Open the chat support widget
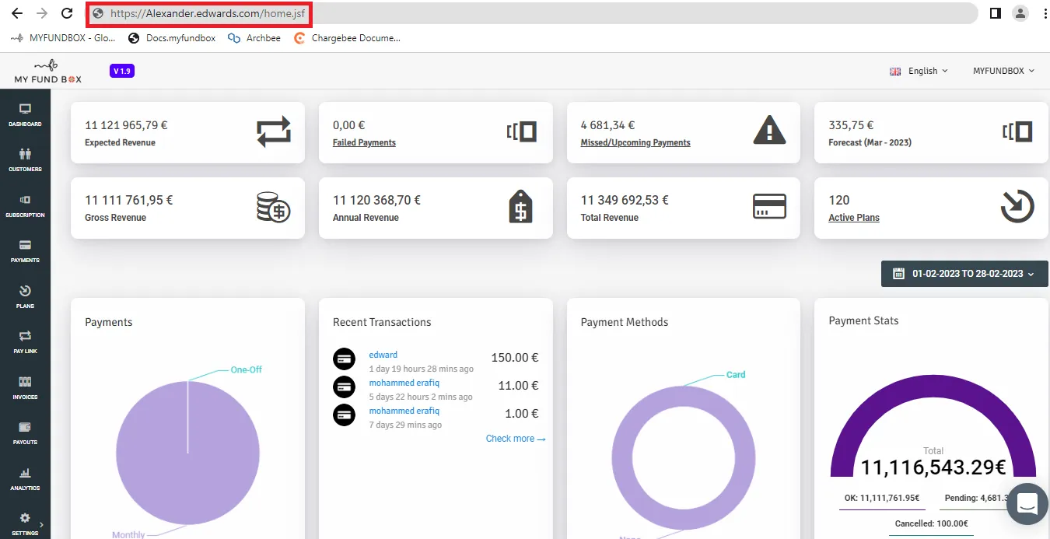1050x539 pixels. coord(1027,504)
